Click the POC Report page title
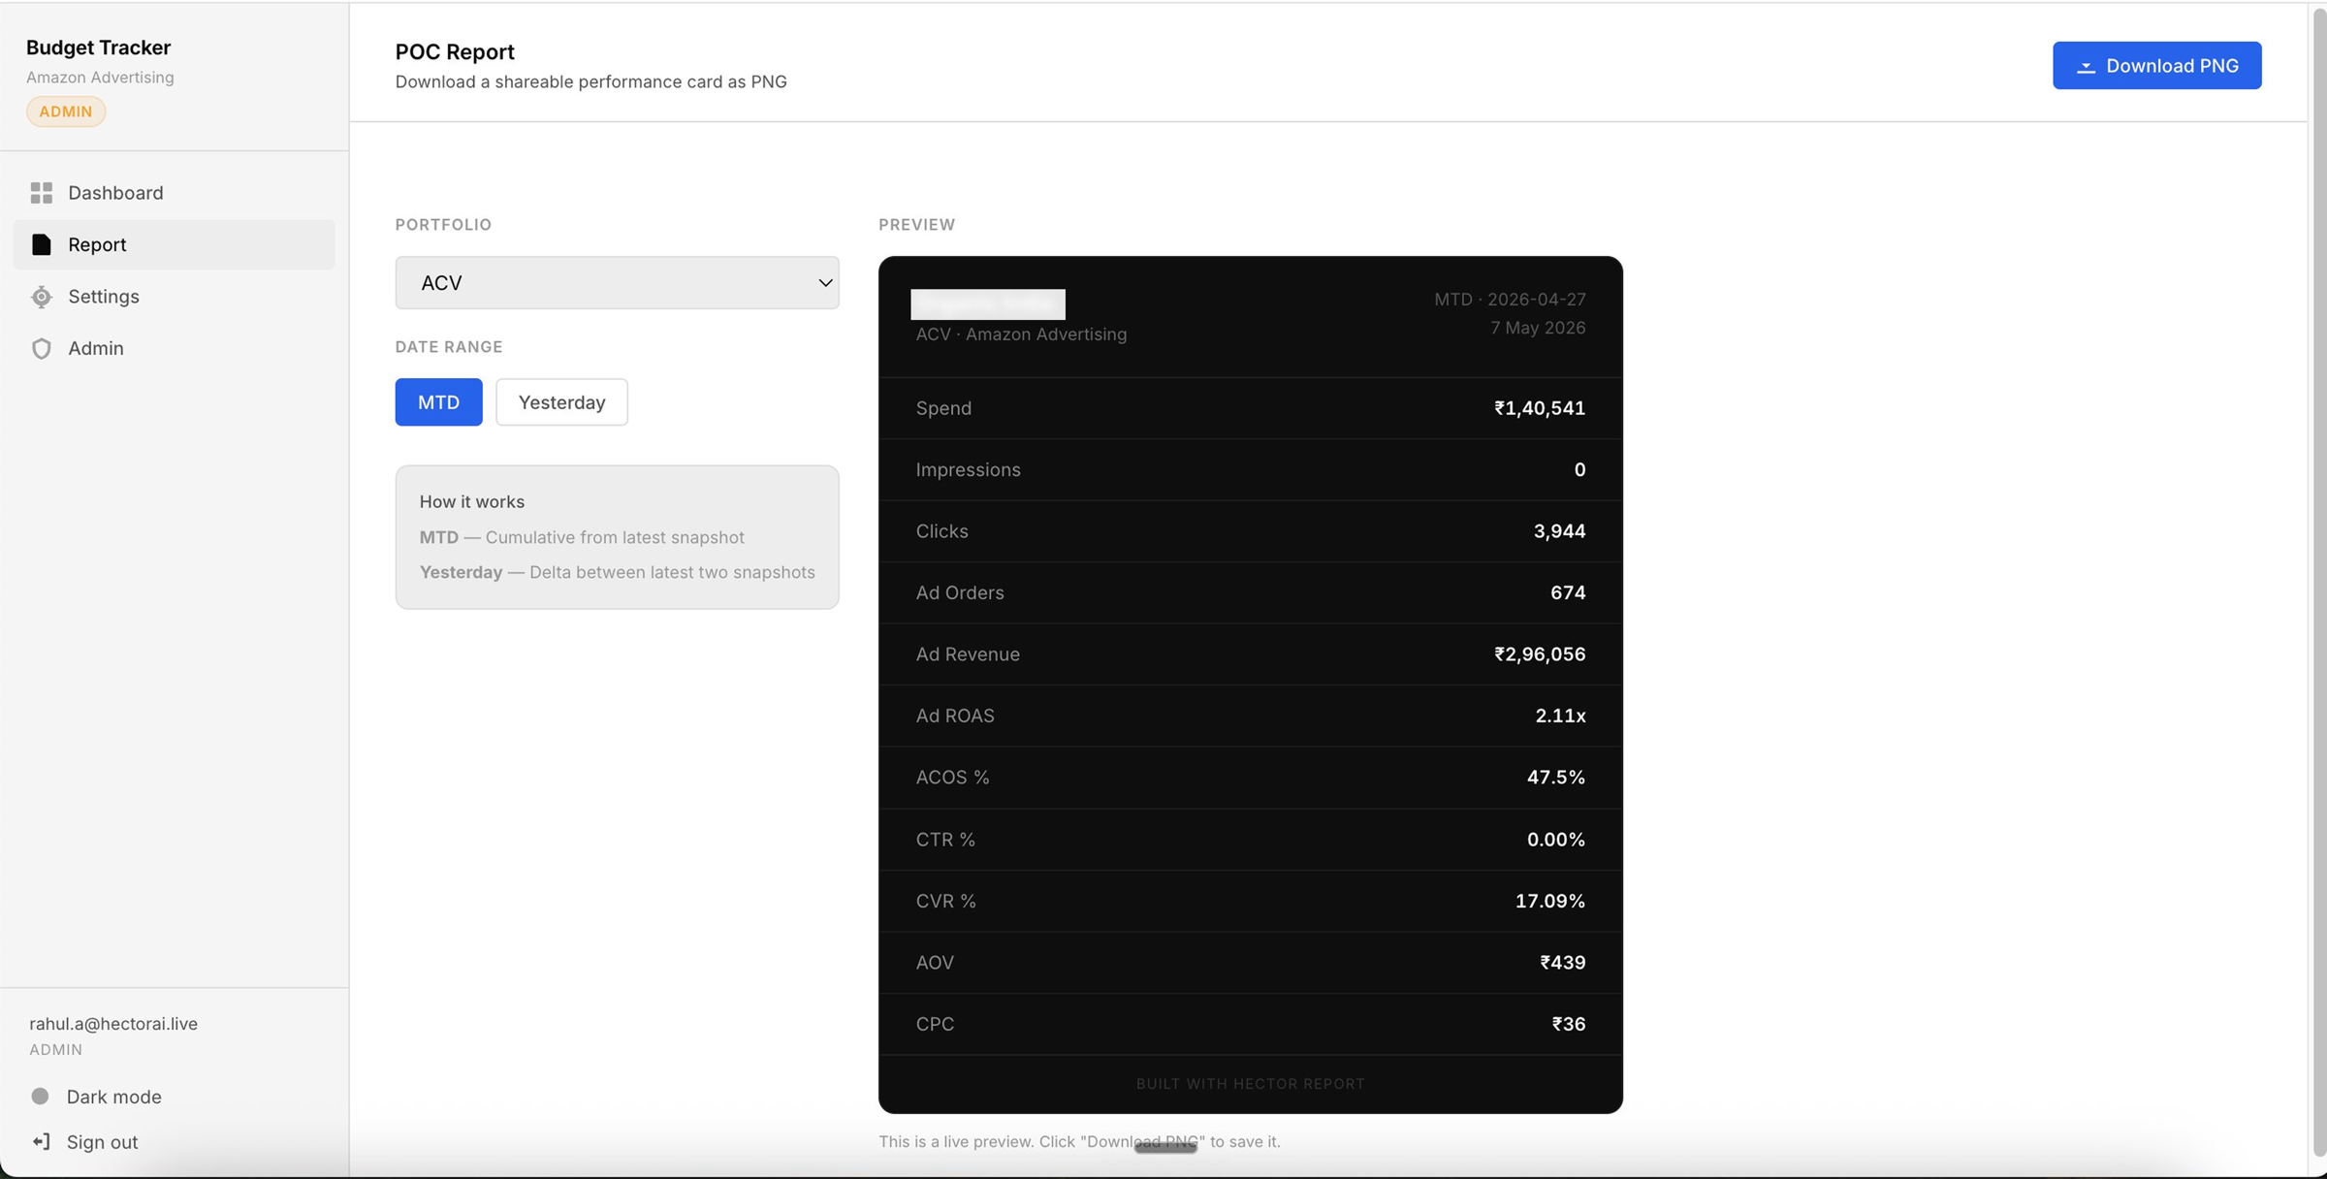The width and height of the screenshot is (2327, 1179). coord(455,51)
